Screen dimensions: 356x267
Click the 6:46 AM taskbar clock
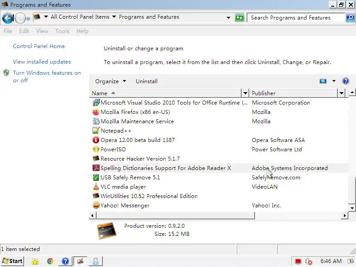(x=331, y=261)
